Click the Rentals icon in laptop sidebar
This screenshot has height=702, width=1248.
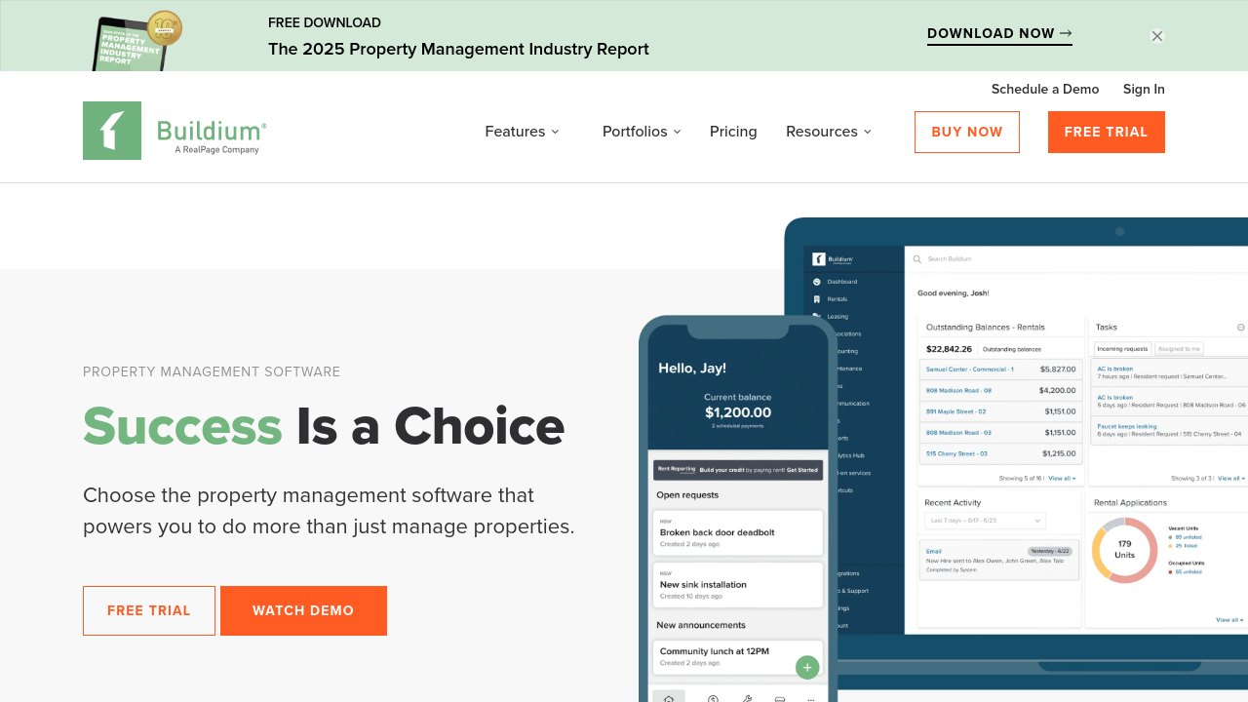(817, 299)
